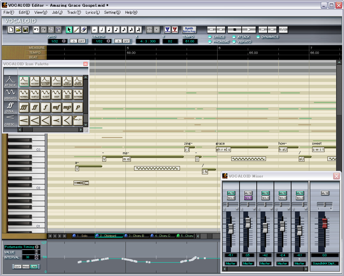Open the SoundMAX Digital output device selector

pyautogui.click(x=325, y=264)
